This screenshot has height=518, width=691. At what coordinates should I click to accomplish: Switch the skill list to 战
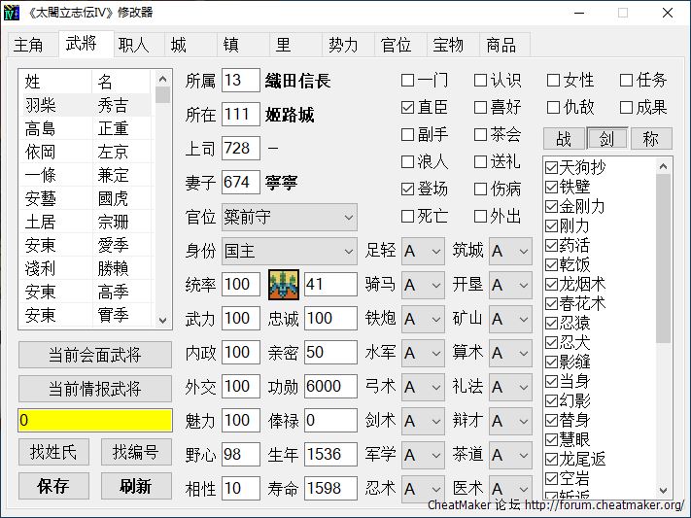point(564,139)
